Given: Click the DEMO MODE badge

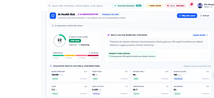Looking at the screenshot, I should click(155, 6).
